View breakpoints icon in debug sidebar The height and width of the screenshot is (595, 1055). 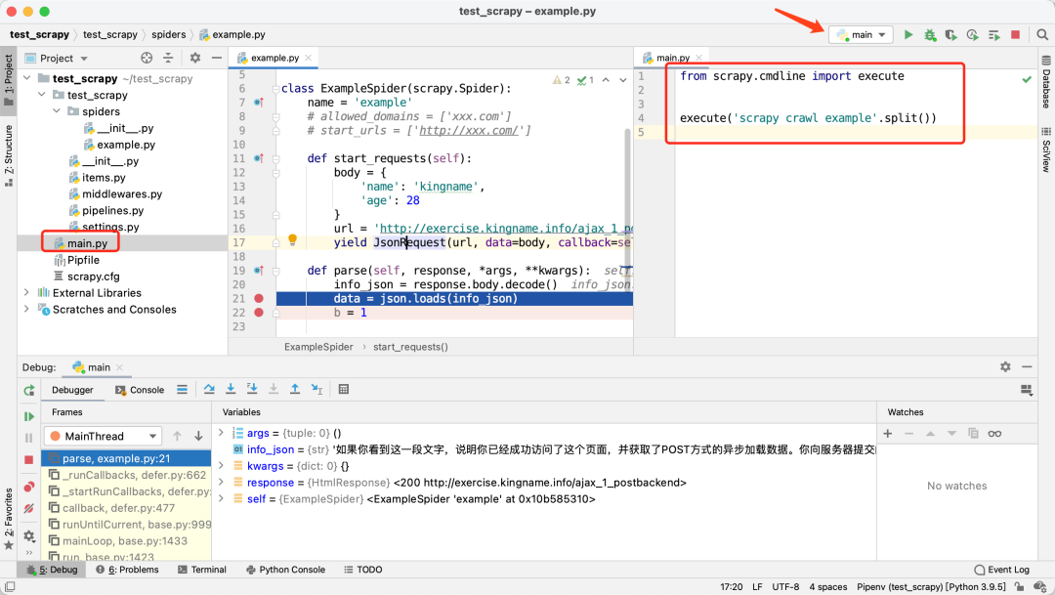29,487
